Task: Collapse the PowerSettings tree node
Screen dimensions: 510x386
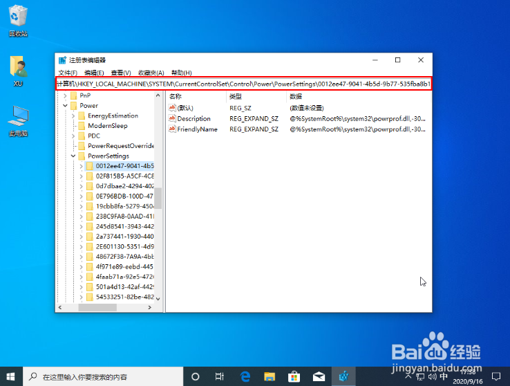Action: tap(73, 156)
